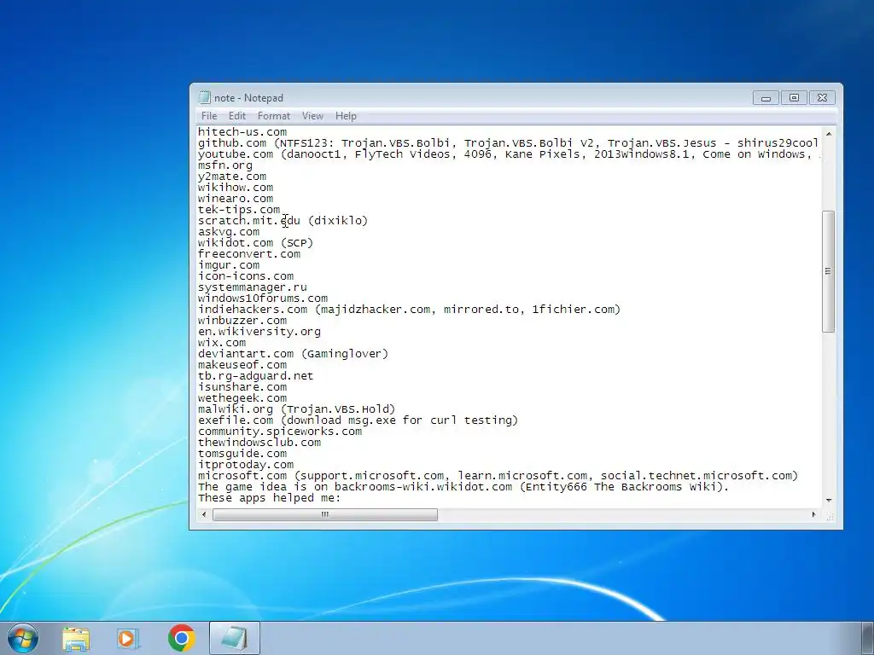874x655 pixels.
Task: Click the Show desktop button
Action: tap(868, 638)
